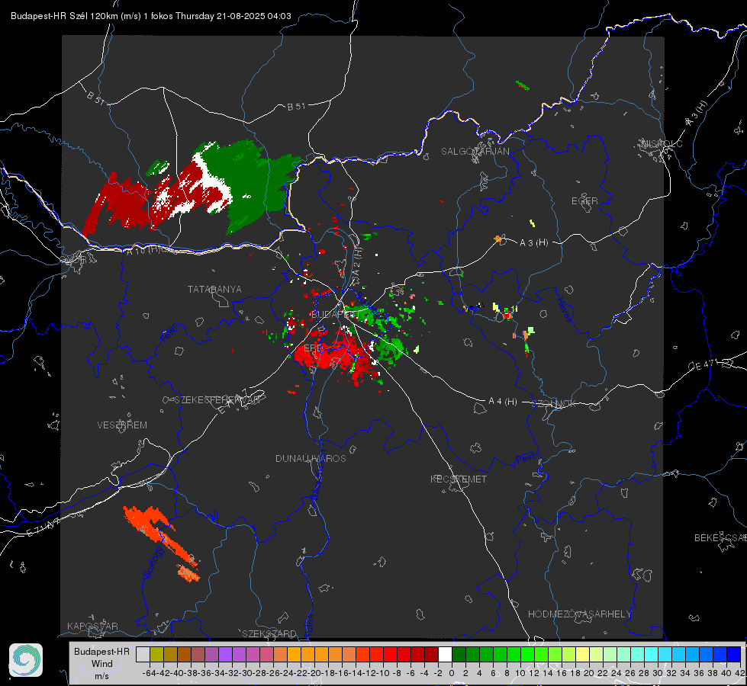Click the MISKOLC city label
This screenshot has height=686, width=747.
[x=662, y=143]
